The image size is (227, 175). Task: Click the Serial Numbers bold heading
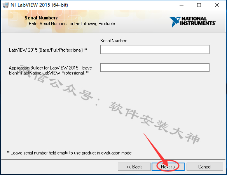pos(41,18)
